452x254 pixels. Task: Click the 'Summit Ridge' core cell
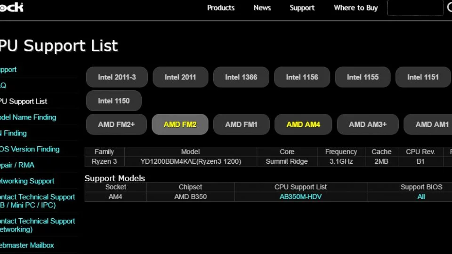pyautogui.click(x=287, y=161)
